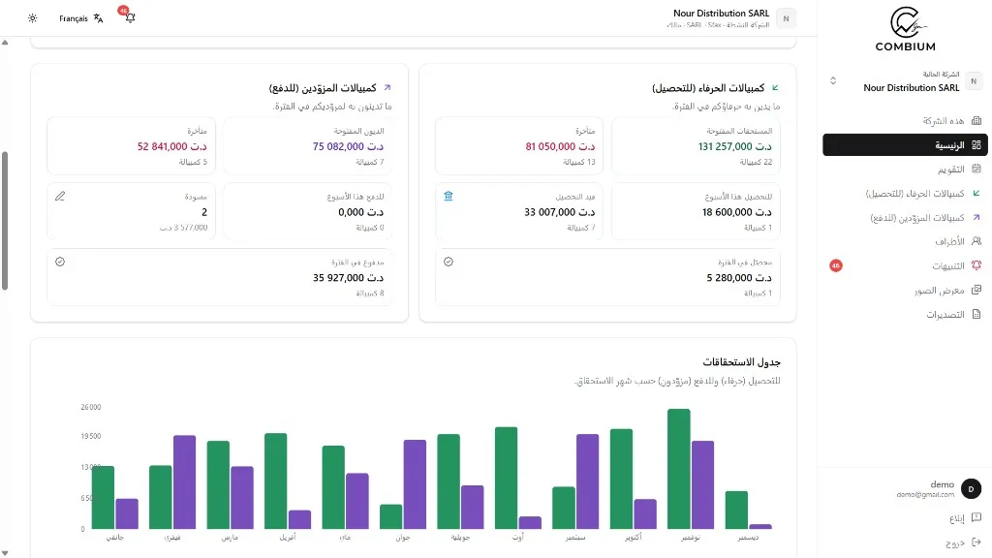Viewport: 992px width, 558px height.
Task: Open للدفع هذا الأسبوع card 0,000
Action: pyautogui.click(x=307, y=211)
